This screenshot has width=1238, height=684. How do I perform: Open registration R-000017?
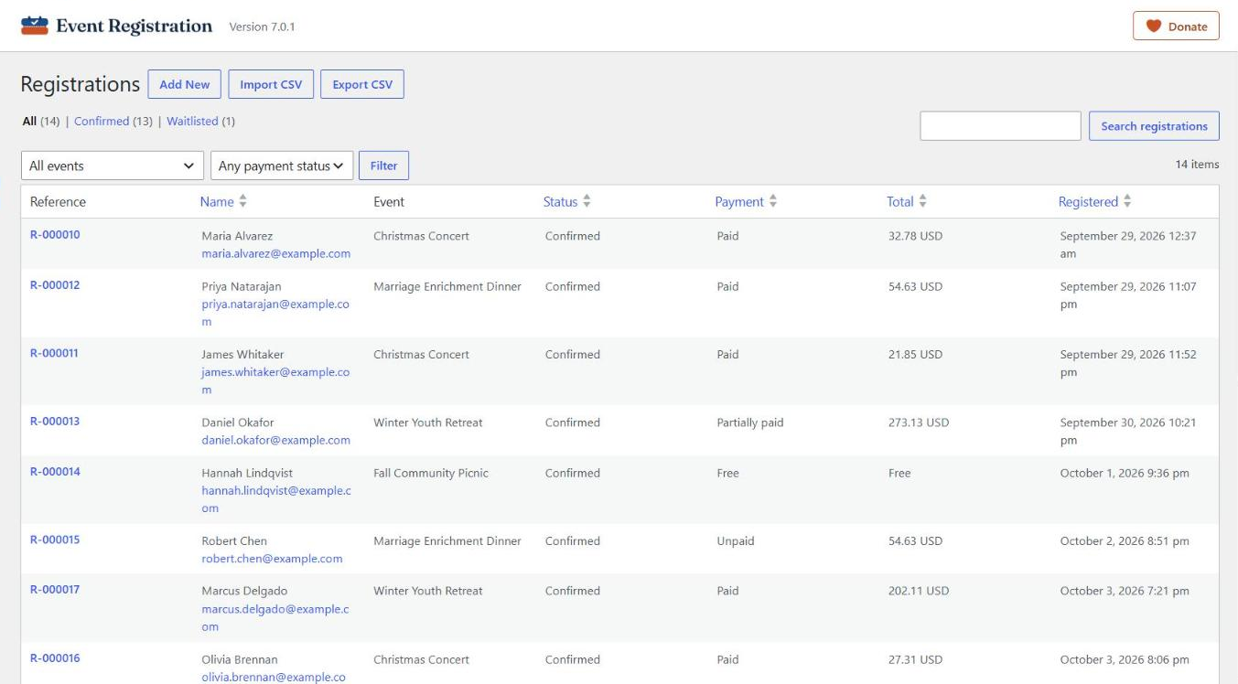[55, 590]
